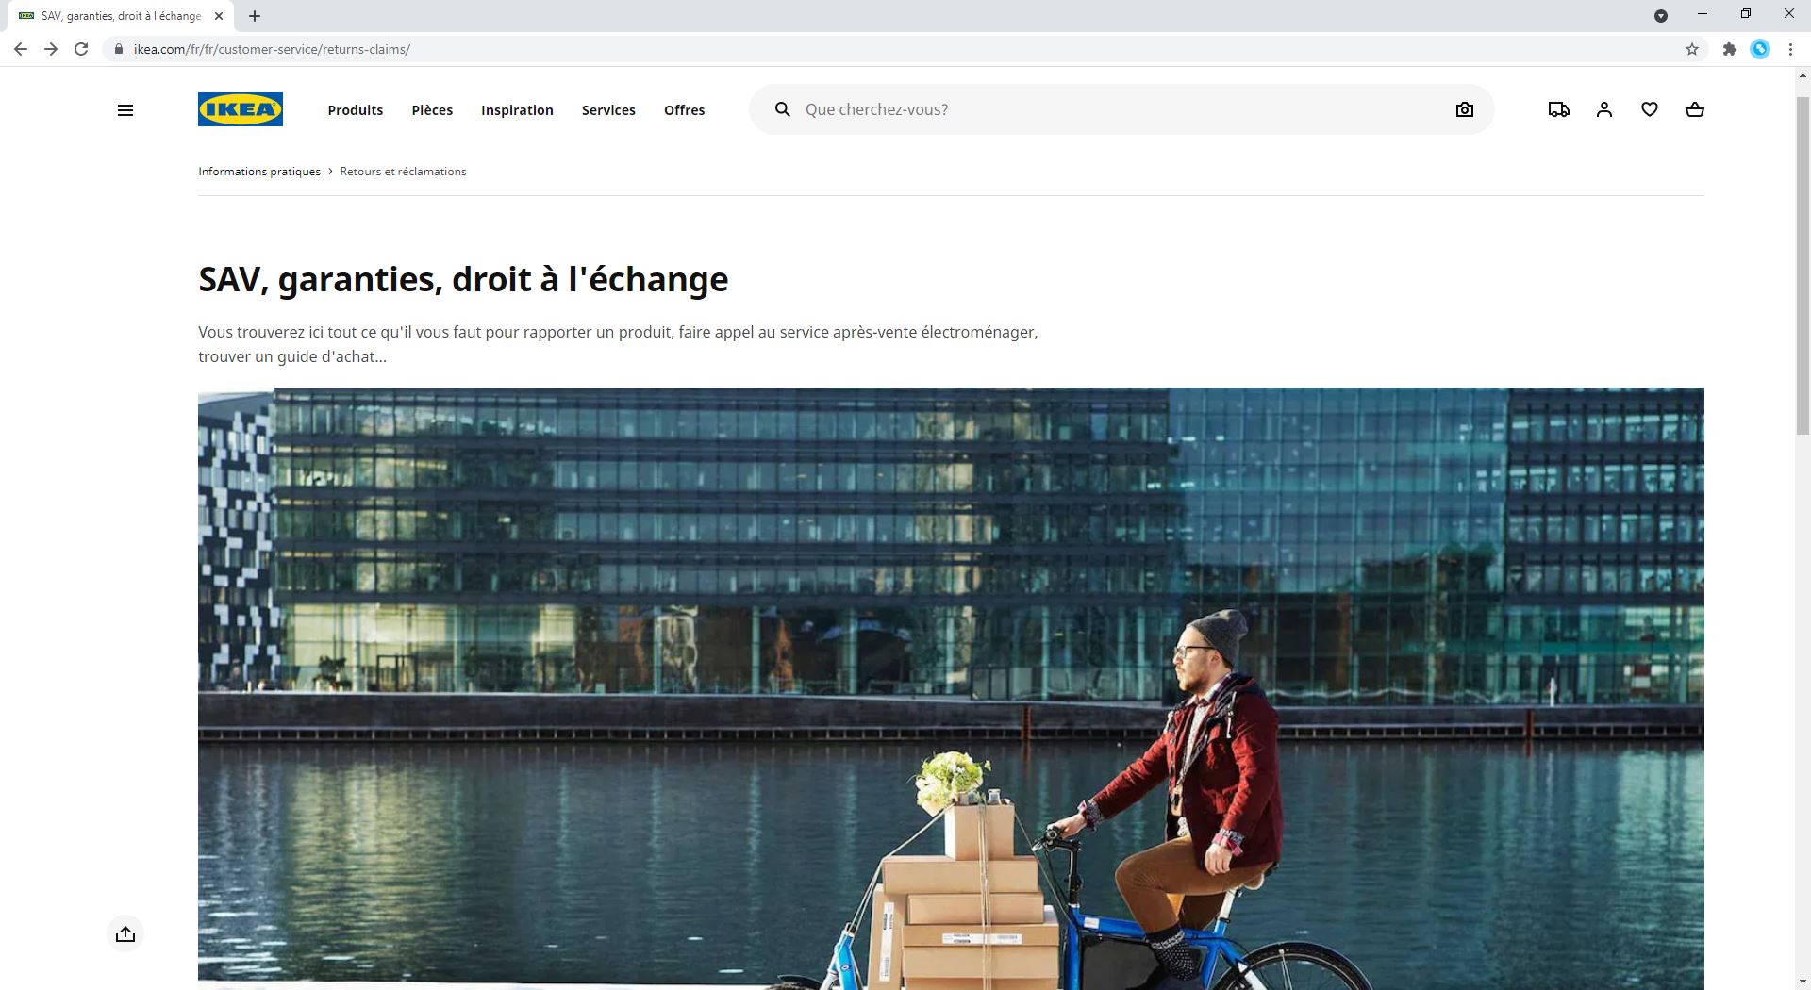
Task: Open the Pièces menu
Action: coord(432,110)
